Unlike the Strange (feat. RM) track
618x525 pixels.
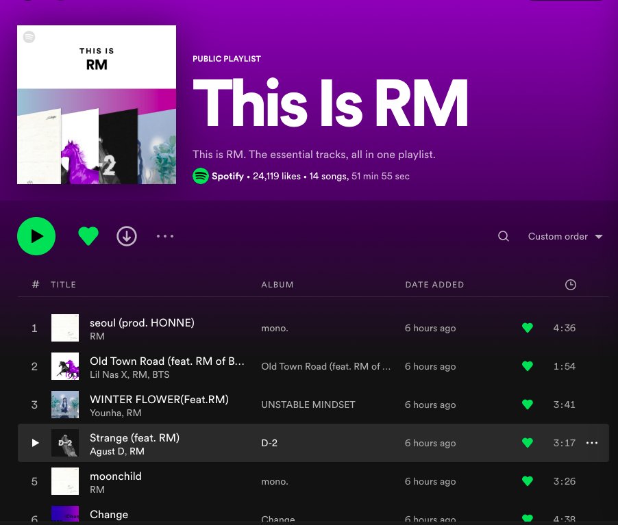click(x=528, y=443)
